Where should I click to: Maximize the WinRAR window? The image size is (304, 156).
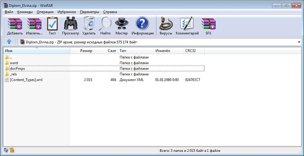pyautogui.click(x=287, y=6)
